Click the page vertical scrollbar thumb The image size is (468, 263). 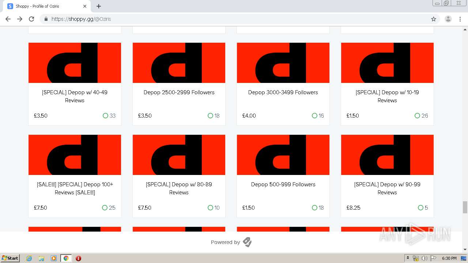pyautogui.click(x=465, y=207)
